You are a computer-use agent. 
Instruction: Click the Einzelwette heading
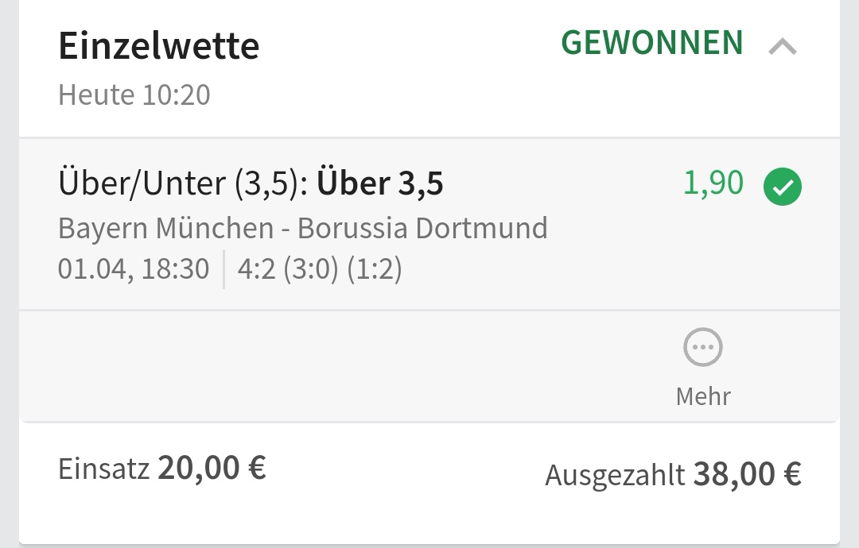159,46
